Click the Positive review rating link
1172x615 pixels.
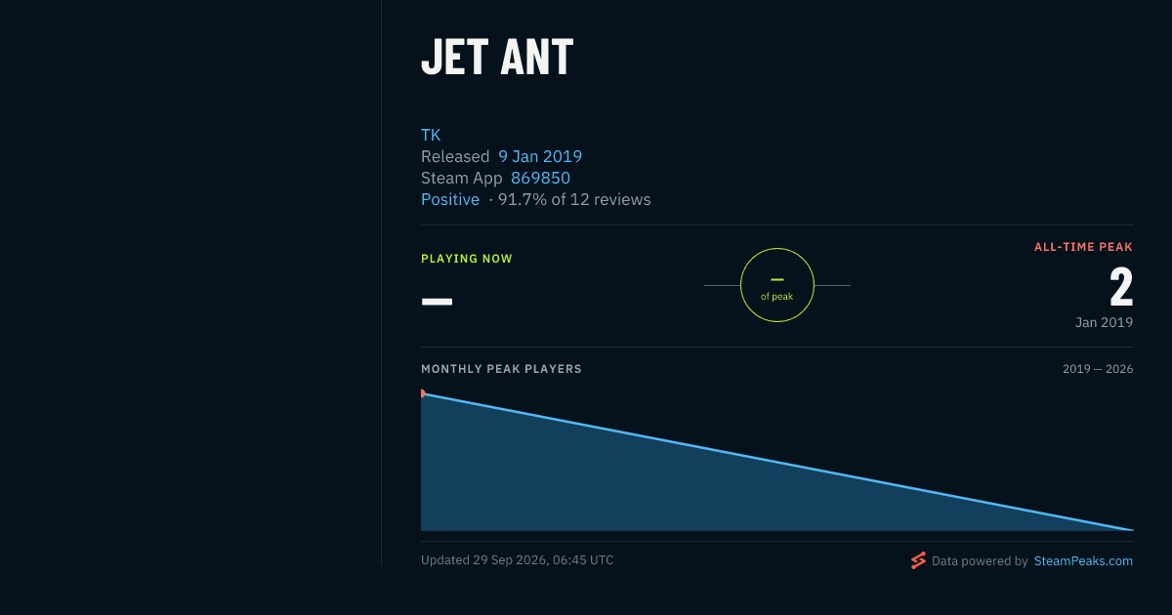click(x=450, y=199)
